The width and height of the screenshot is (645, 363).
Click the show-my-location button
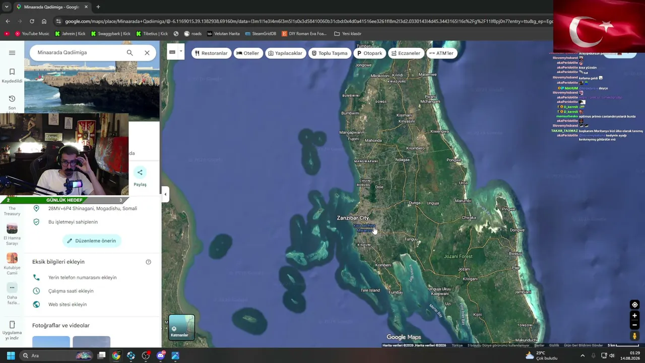pyautogui.click(x=634, y=305)
